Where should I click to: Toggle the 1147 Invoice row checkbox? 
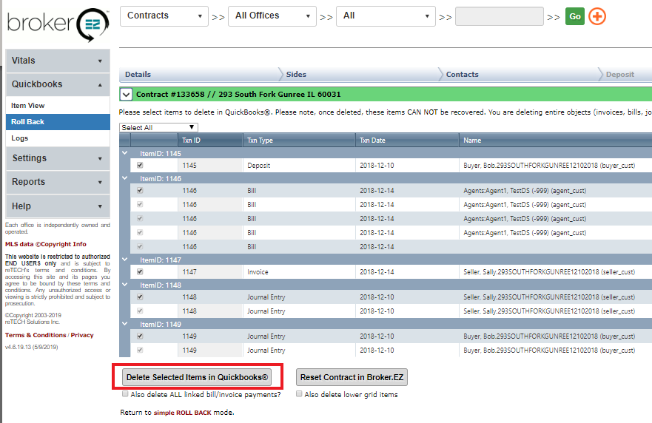click(140, 272)
